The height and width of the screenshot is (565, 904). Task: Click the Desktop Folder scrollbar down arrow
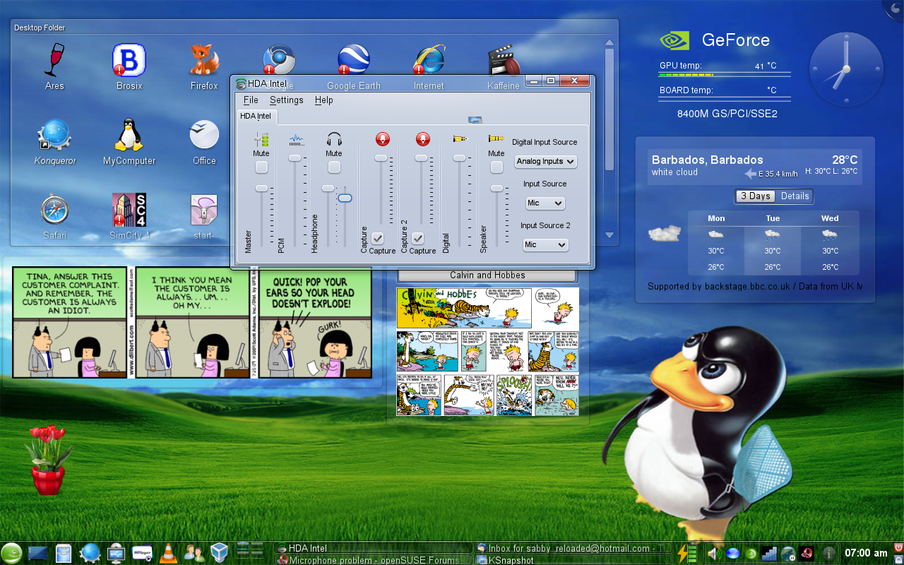click(x=609, y=234)
